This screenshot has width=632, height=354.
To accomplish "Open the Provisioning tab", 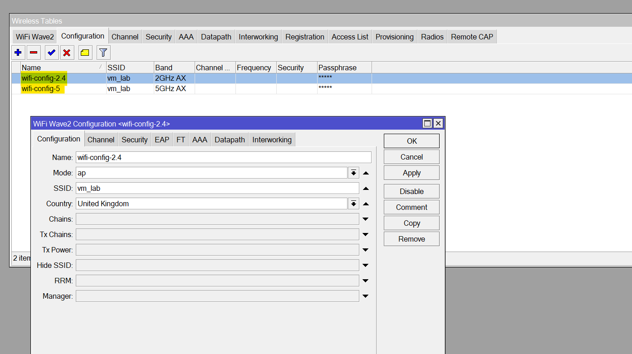I will (394, 37).
